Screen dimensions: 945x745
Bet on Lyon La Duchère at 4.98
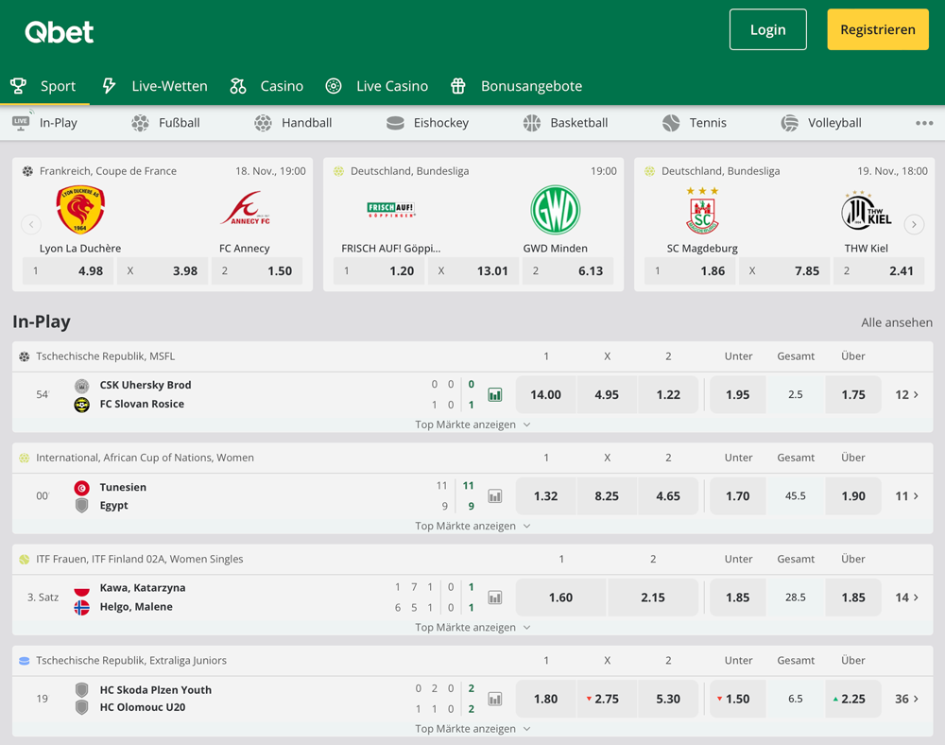click(x=68, y=270)
